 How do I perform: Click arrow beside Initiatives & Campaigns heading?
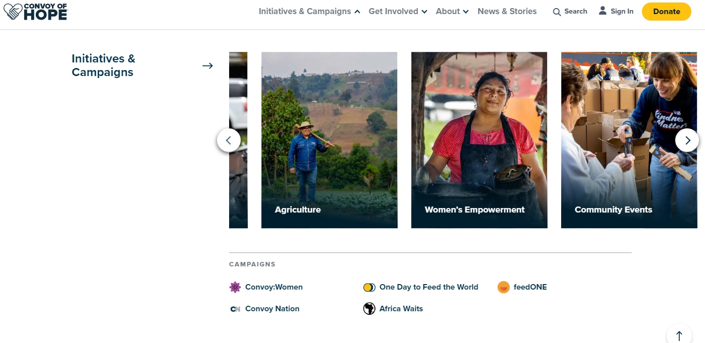[207, 65]
